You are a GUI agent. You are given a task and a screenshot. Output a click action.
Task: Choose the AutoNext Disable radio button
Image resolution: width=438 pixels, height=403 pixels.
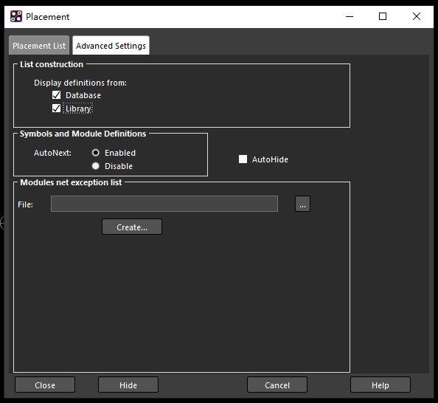click(x=96, y=166)
